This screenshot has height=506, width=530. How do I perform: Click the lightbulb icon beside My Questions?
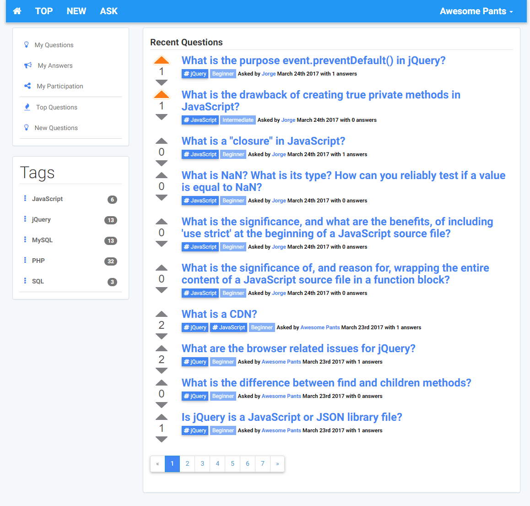click(x=27, y=45)
